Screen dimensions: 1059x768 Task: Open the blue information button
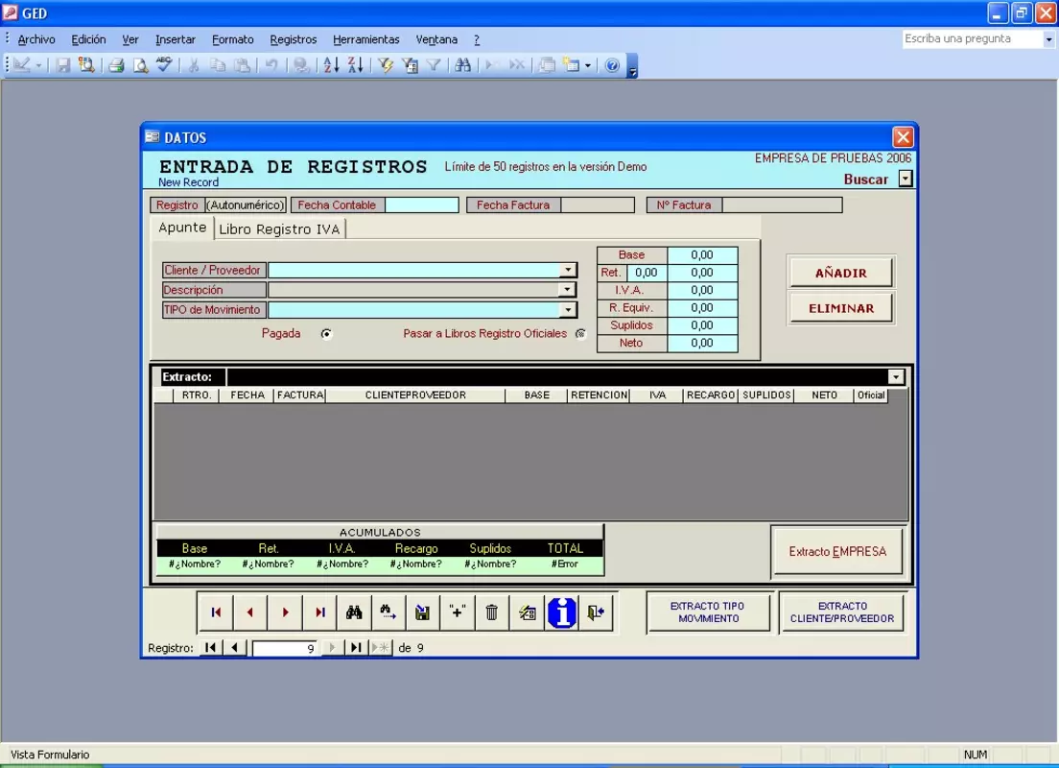[x=561, y=612]
